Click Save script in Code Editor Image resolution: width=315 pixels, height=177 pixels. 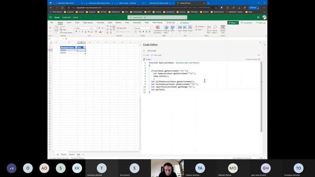pyautogui.click(x=157, y=55)
